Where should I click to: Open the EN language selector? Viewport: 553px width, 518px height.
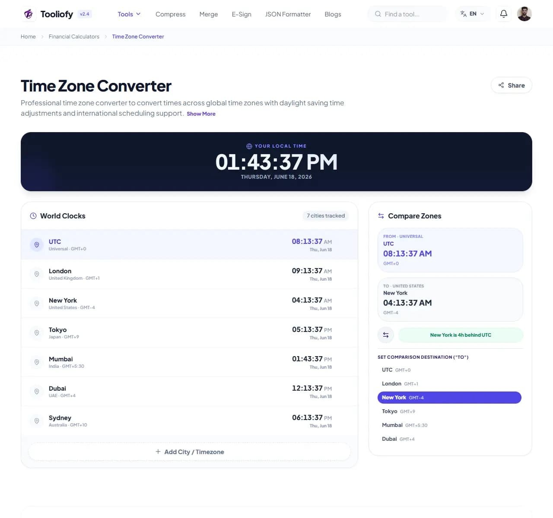coord(473,14)
